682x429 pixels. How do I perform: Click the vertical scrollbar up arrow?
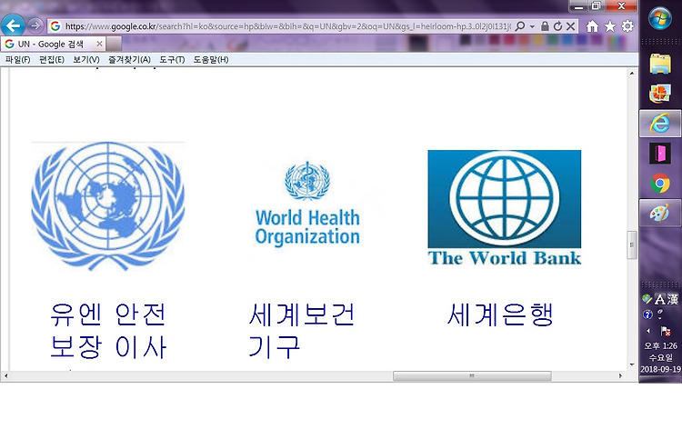point(632,74)
